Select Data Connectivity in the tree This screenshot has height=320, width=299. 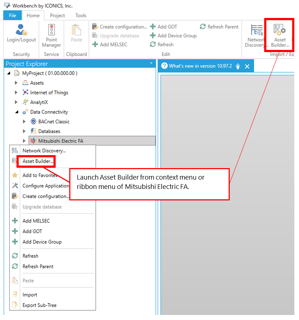click(x=49, y=112)
